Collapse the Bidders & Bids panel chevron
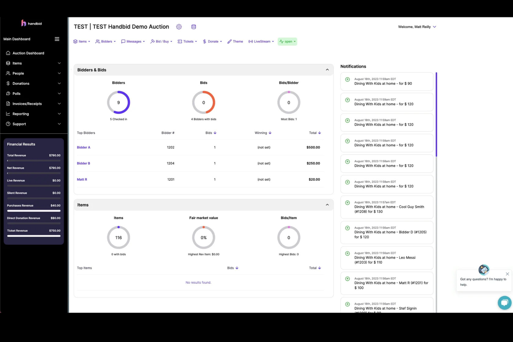 pyautogui.click(x=327, y=69)
